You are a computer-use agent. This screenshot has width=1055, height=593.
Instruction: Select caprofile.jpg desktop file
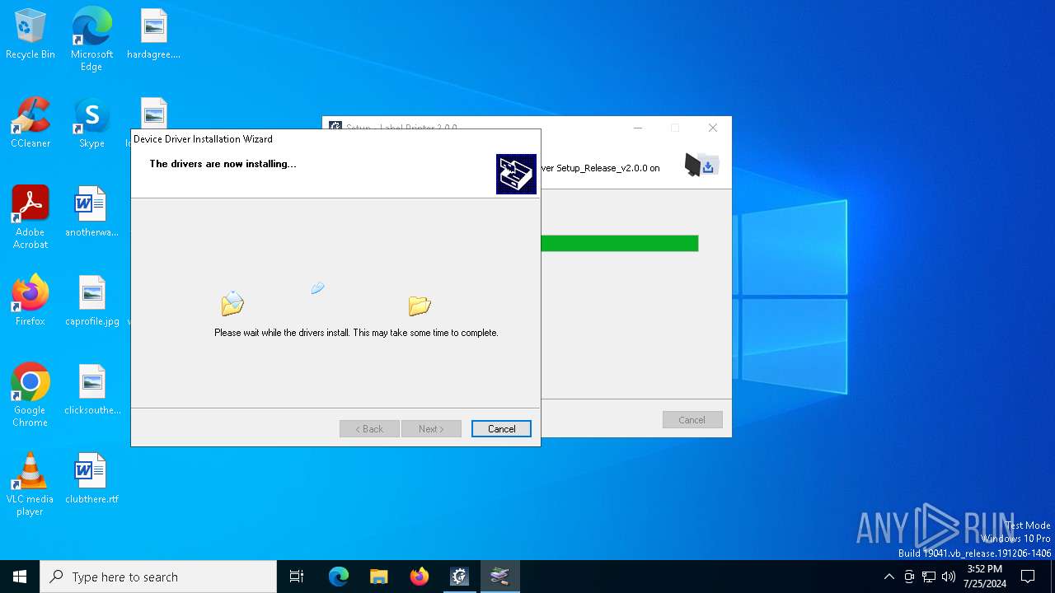pyautogui.click(x=91, y=301)
